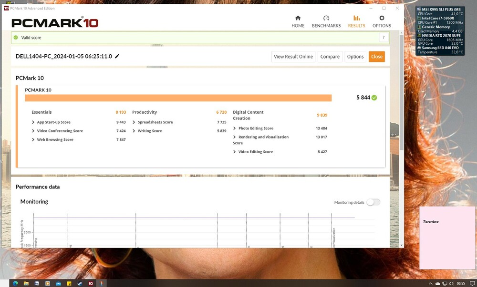Open the Word document icon in taskbar
The height and width of the screenshot is (287, 477).
[37, 283]
